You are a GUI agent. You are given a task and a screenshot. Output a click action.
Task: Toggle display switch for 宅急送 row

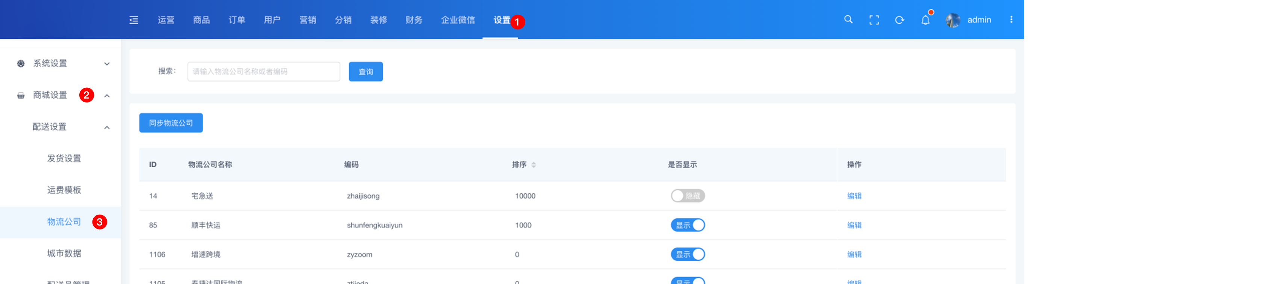point(687,196)
